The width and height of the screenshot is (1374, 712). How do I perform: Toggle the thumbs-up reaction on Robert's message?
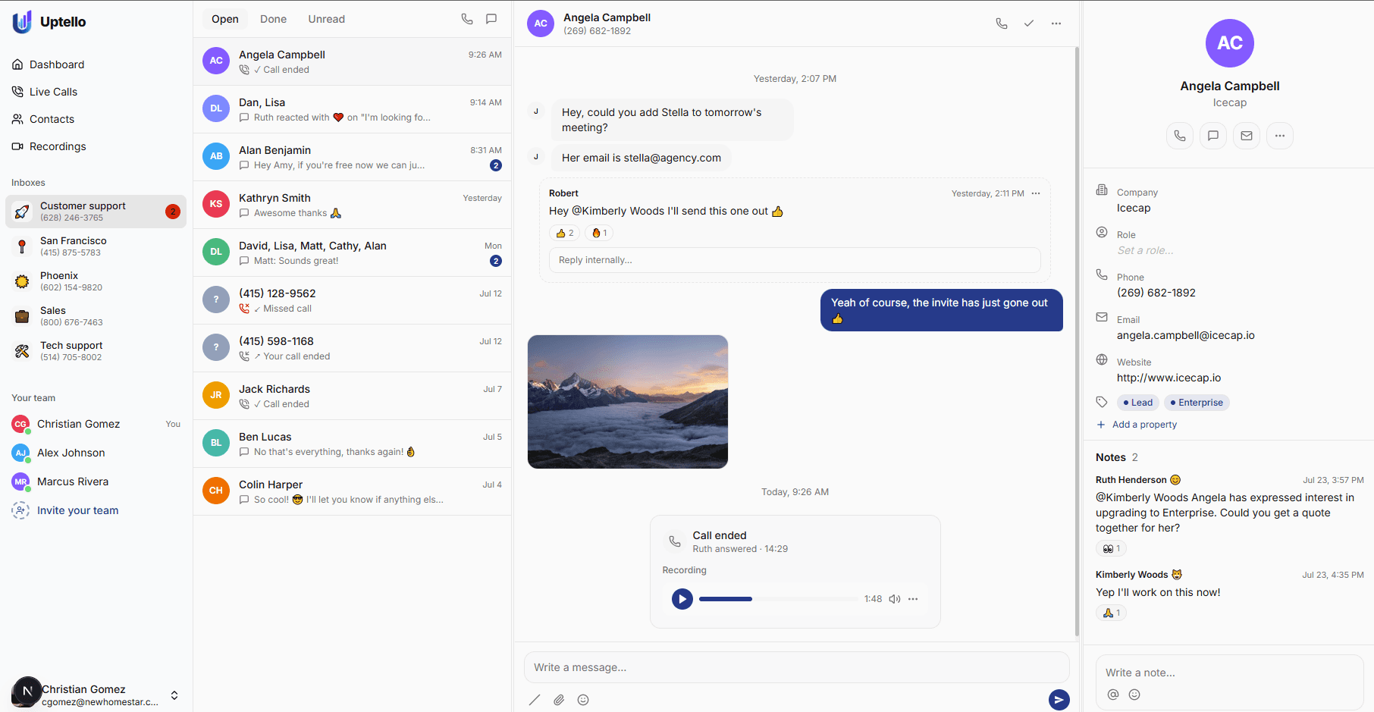point(564,233)
